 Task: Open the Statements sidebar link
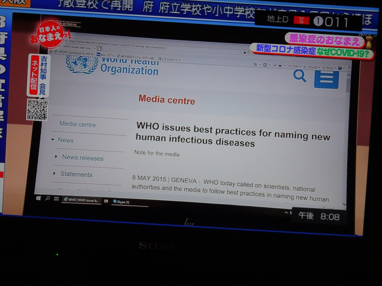[x=76, y=174]
